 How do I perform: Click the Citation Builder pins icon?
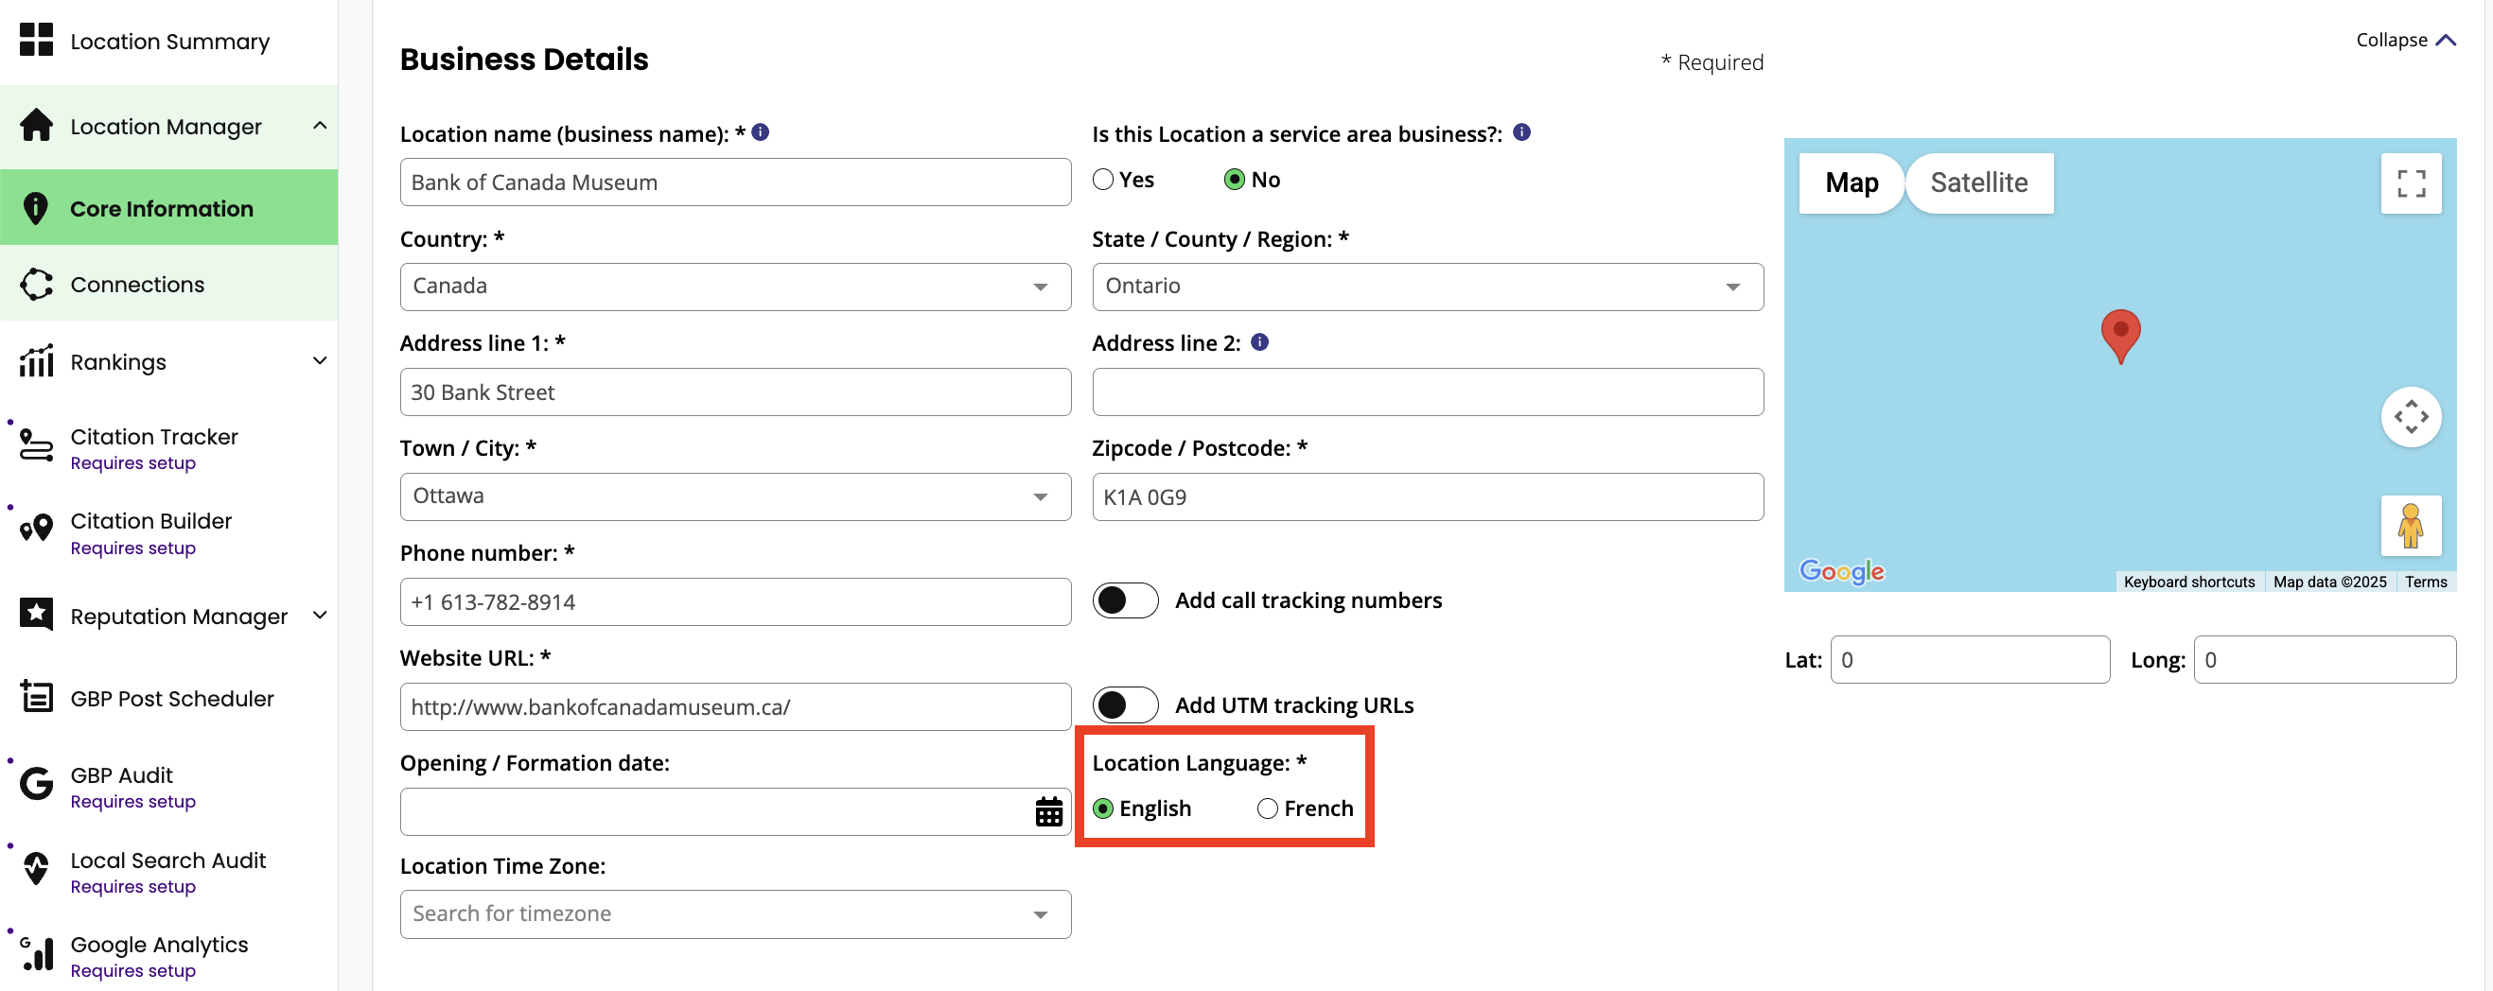37,529
